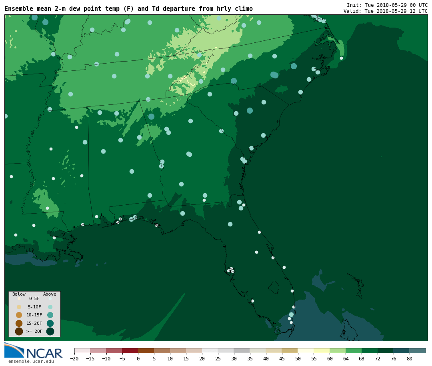Pick the 10-15F Below legend circle
Viewport: 432px width, 366px height.
click(19, 315)
